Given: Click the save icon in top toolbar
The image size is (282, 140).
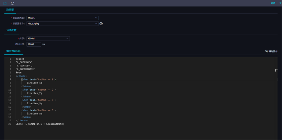Looking at the screenshot, I should coord(5,3).
